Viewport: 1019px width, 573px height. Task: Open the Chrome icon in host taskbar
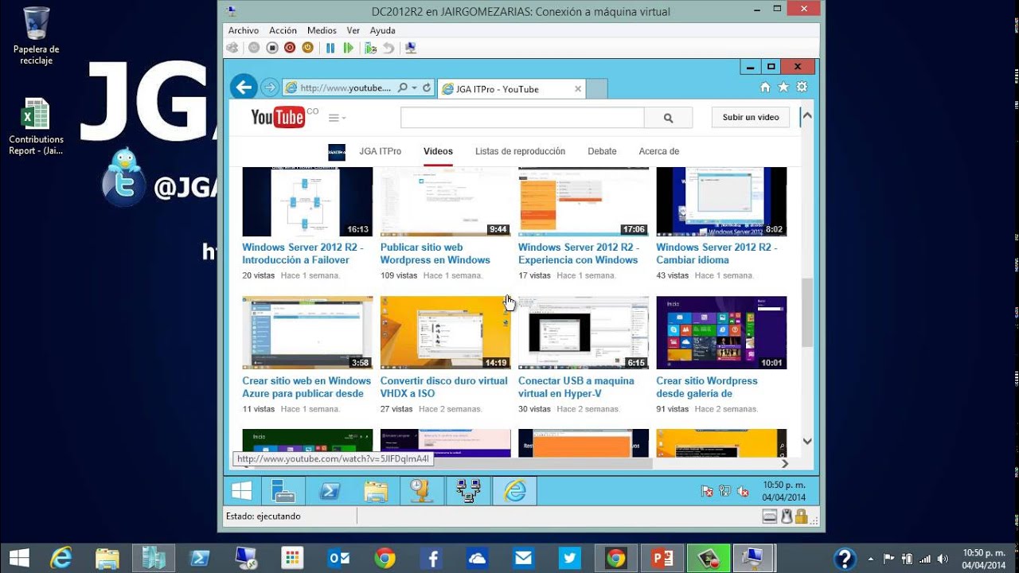click(x=385, y=558)
